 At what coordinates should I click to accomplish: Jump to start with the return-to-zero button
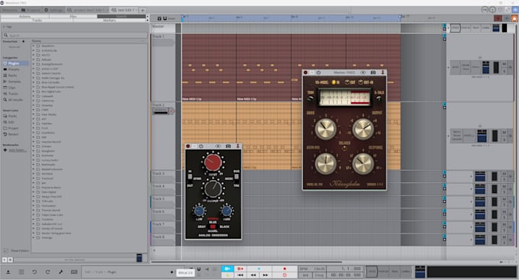[x=240, y=275]
